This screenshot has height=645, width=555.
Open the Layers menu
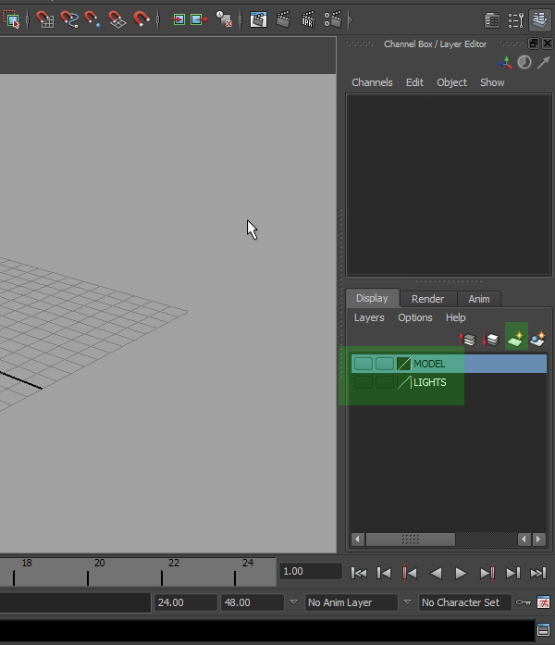point(369,317)
